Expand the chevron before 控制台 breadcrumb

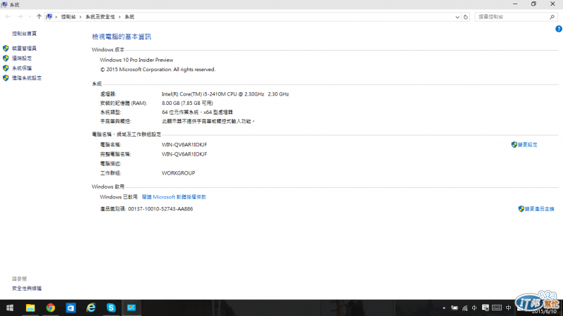point(56,17)
